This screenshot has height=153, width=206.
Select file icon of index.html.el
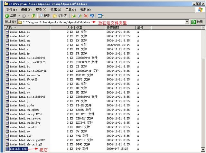coord(7,36)
